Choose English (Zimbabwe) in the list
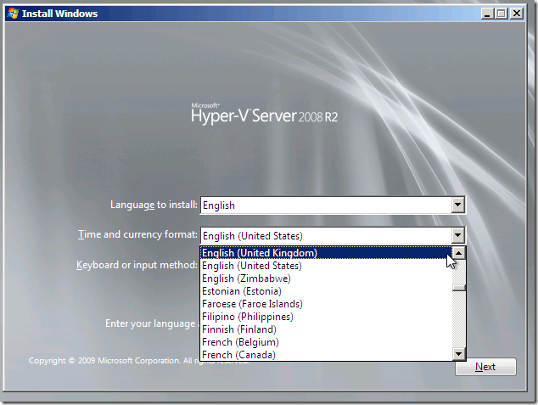This screenshot has height=405, width=538. click(322, 278)
